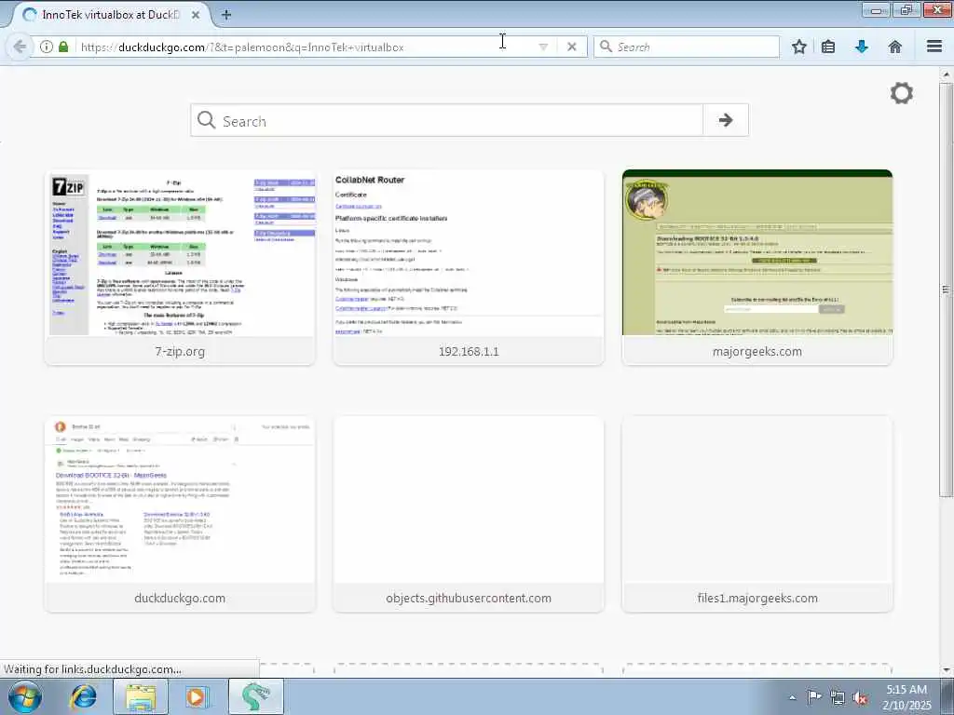Open Windows Media Player from taskbar
Screen dimensions: 954x715
[x=196, y=696]
